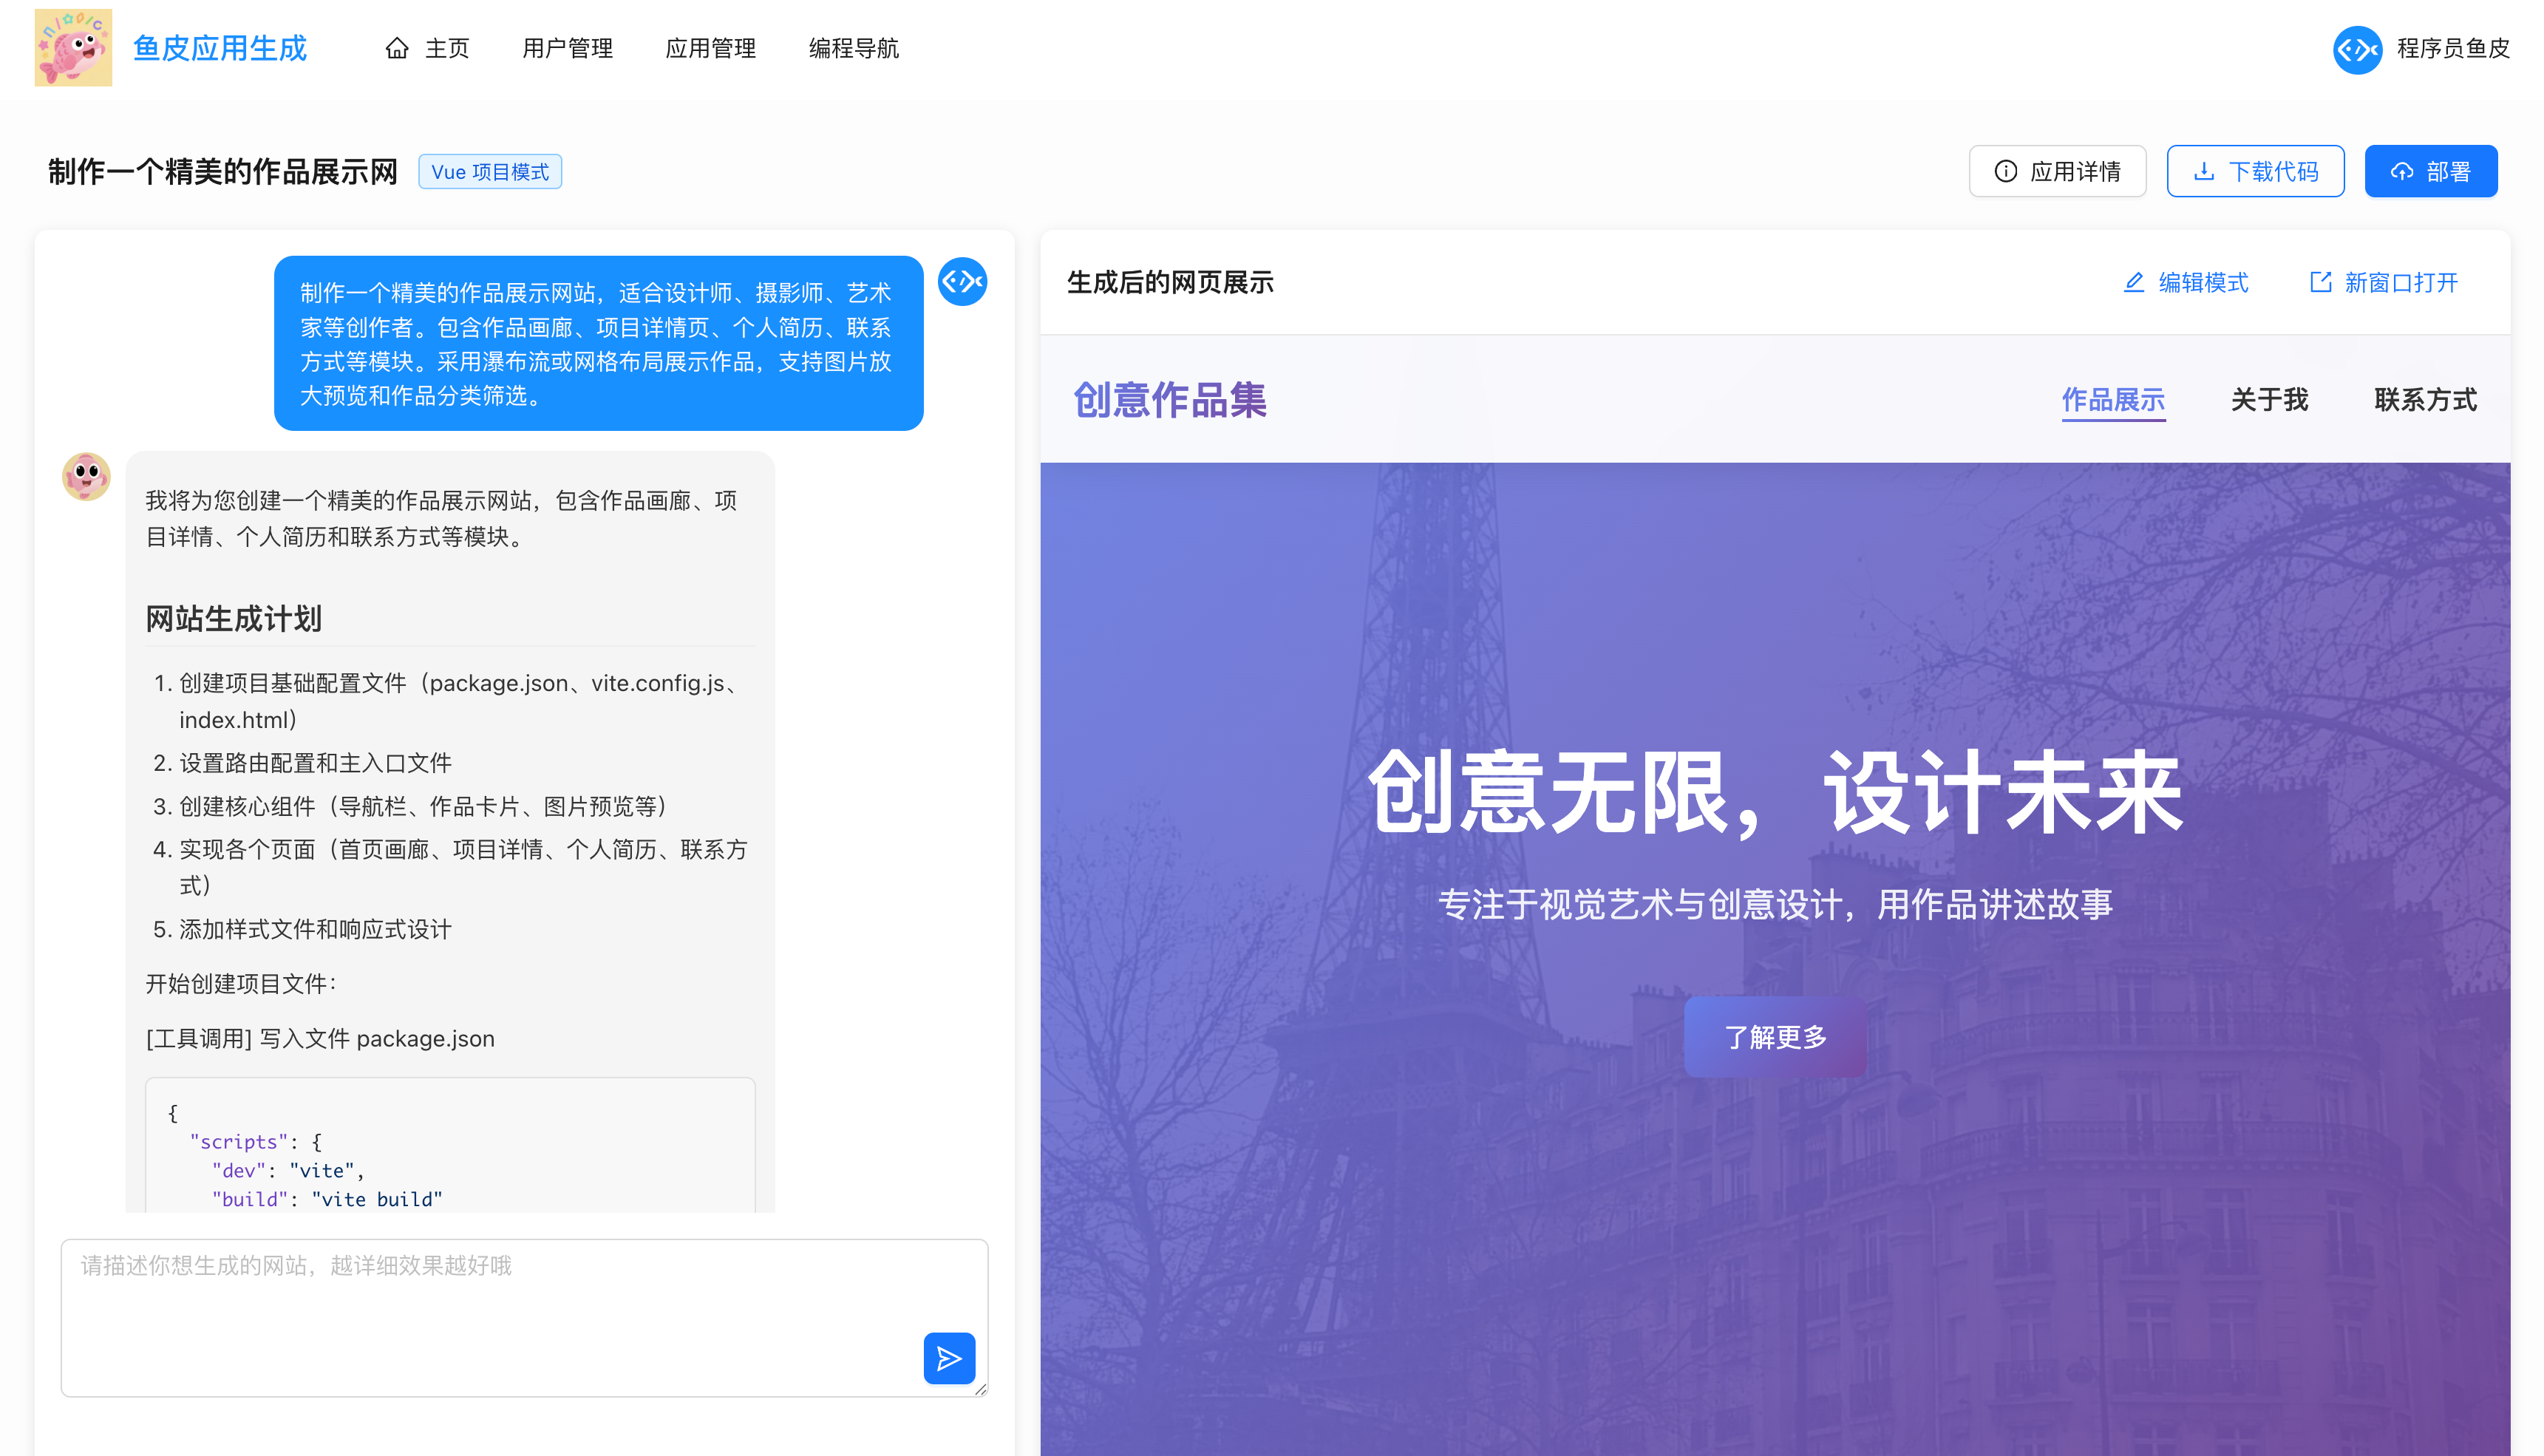Click the user avatar beside blue message
This screenshot has width=2544, height=1456.
(x=962, y=281)
